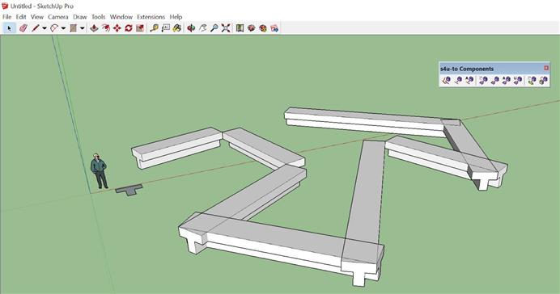Activate the Push/Pull tool
This screenshot has width=560, height=294.
pos(94,28)
